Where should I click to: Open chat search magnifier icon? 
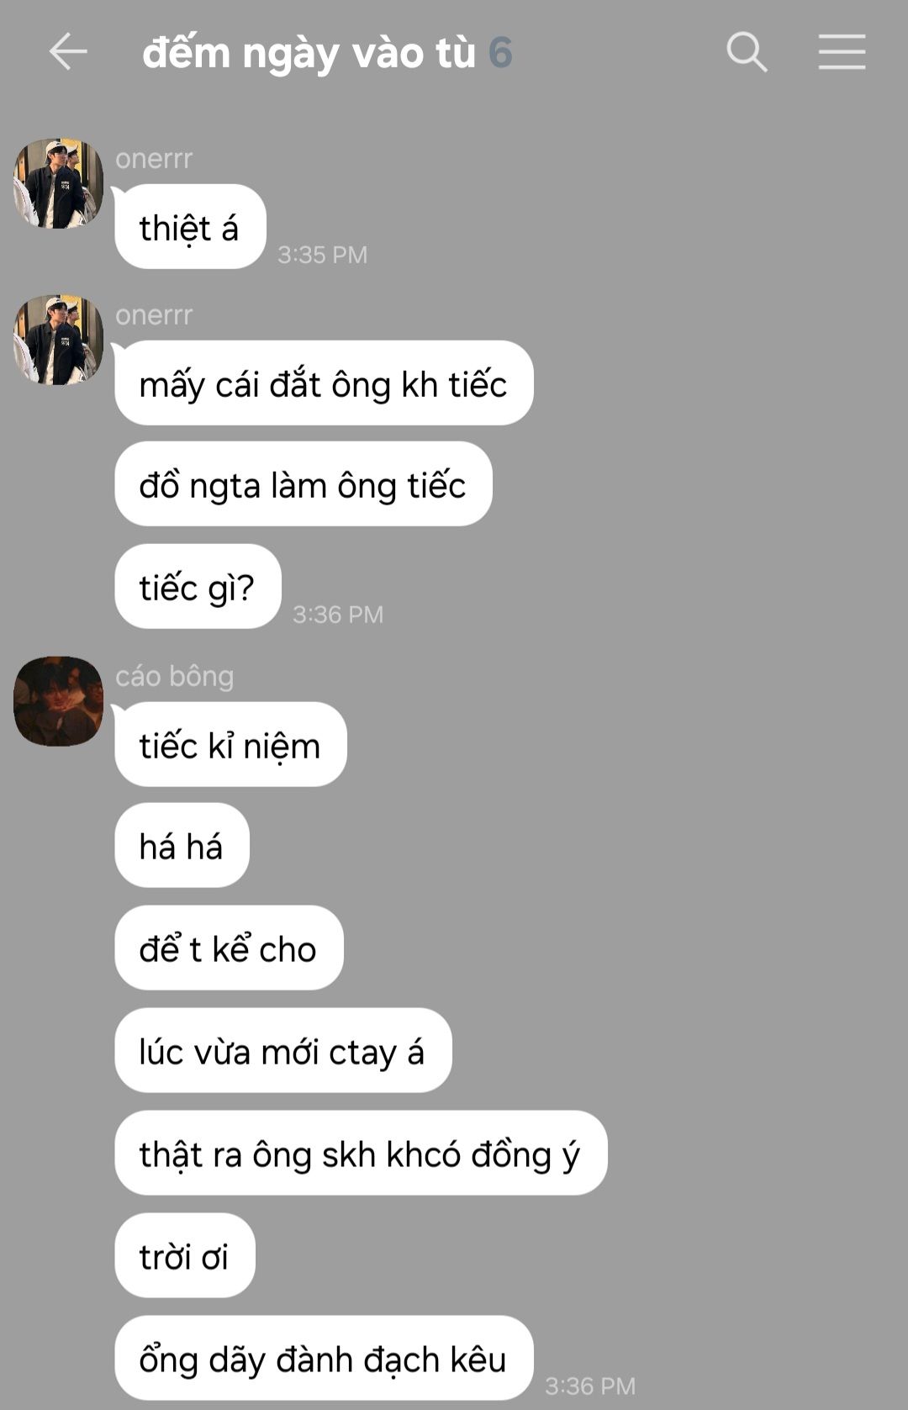747,52
